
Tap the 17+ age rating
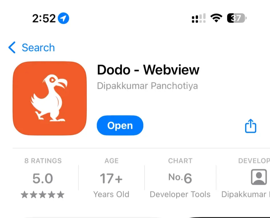coord(111,179)
